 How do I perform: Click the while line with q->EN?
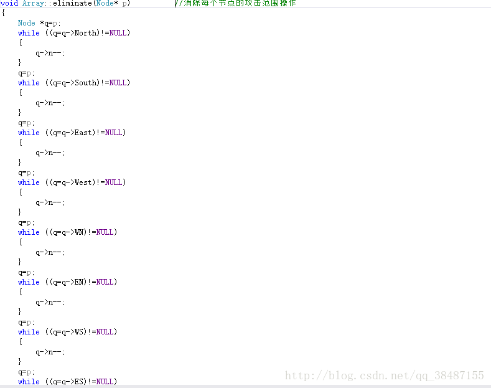point(67,282)
